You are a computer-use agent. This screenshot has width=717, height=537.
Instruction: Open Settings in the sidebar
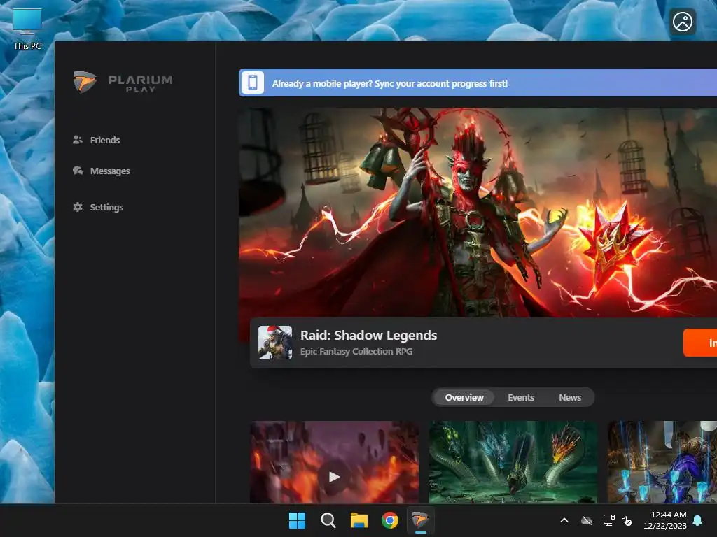point(98,207)
